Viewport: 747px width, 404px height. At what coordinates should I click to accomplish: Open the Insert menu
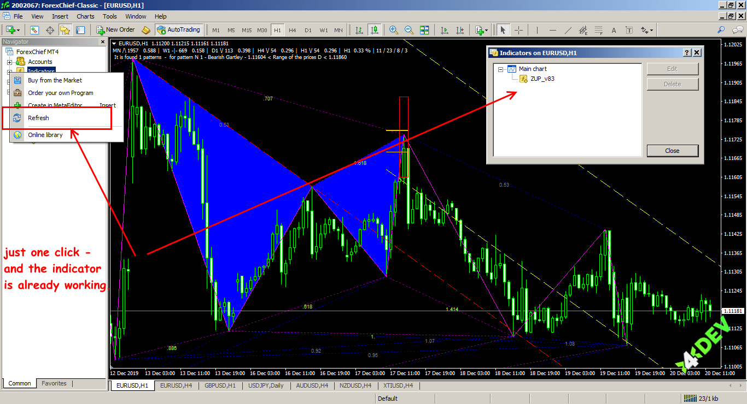[x=60, y=16]
